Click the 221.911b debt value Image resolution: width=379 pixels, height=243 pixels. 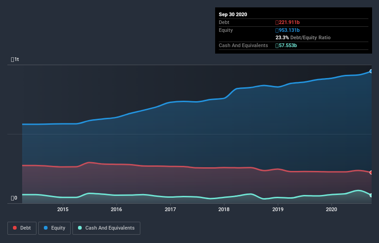[x=288, y=23]
